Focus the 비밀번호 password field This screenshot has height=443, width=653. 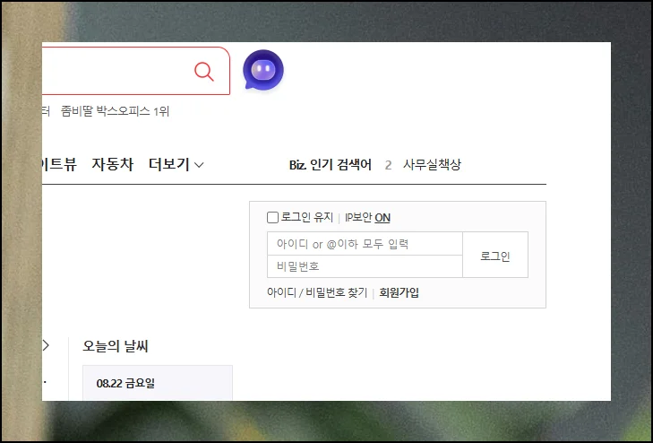[x=364, y=266]
